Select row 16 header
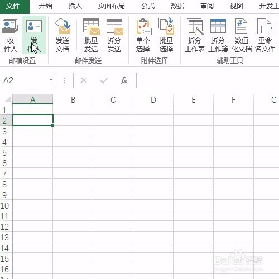The width and height of the screenshot is (279, 279). (x=6, y=269)
